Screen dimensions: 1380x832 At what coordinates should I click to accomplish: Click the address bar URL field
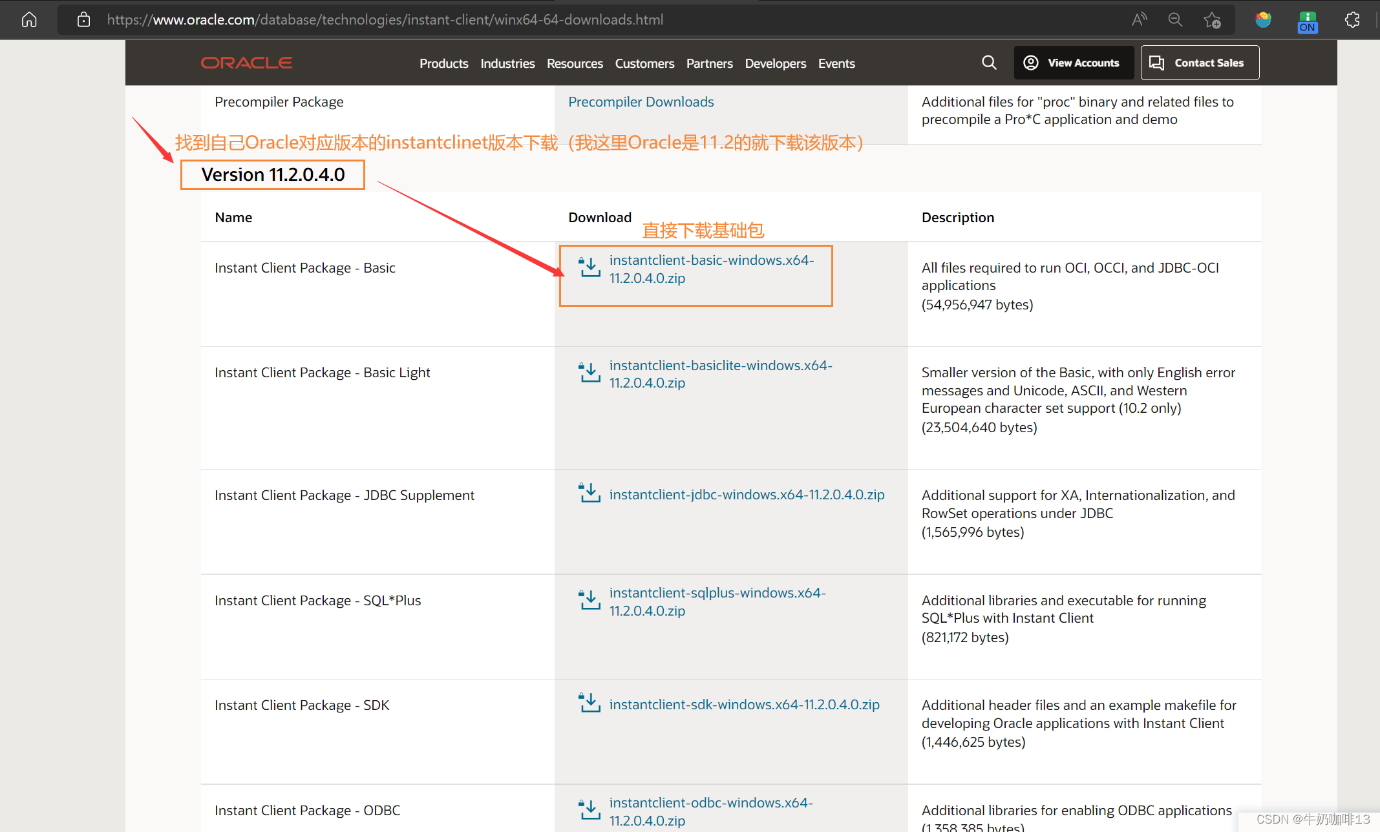(x=385, y=19)
